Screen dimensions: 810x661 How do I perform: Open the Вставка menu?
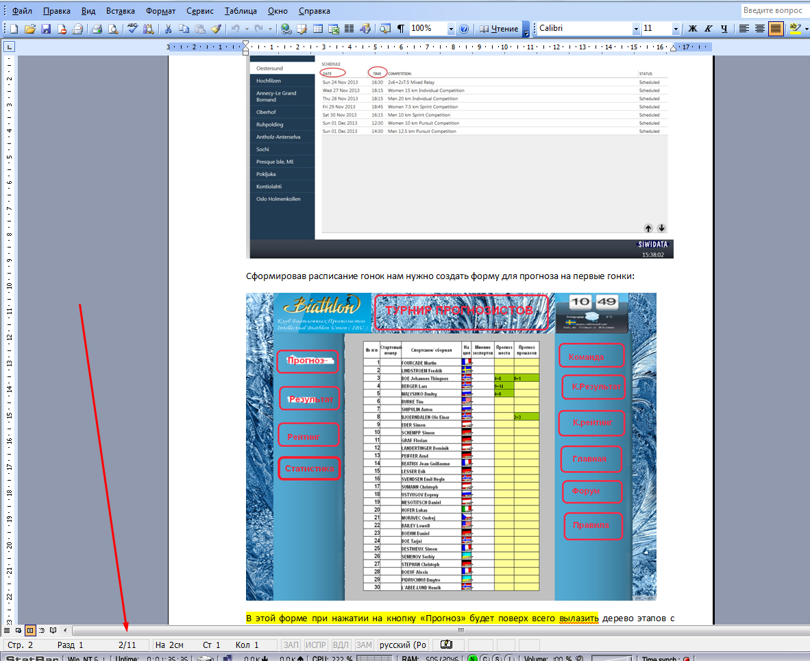click(121, 11)
